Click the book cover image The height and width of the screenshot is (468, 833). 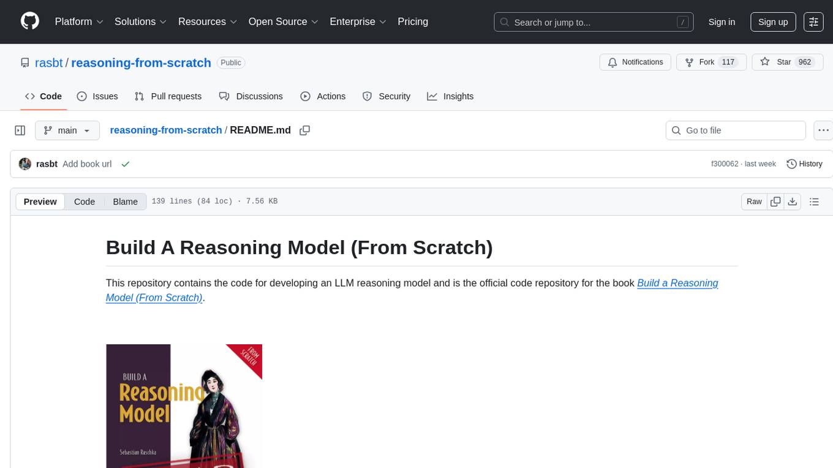184,406
